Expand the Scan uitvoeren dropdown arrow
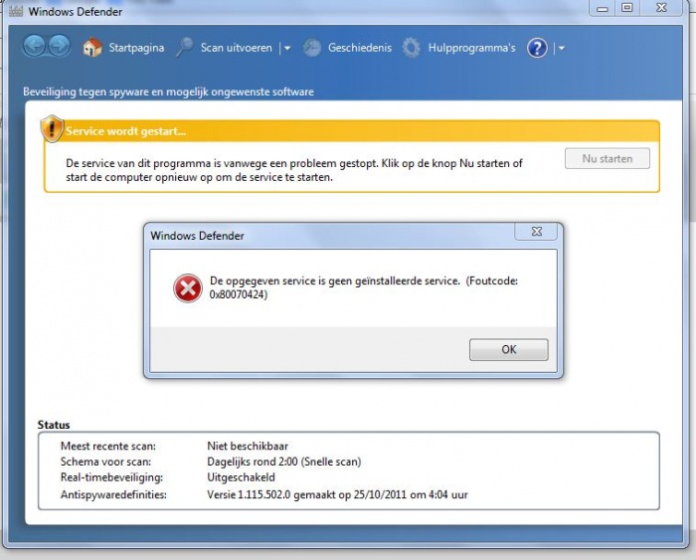This screenshot has width=696, height=560. click(287, 48)
